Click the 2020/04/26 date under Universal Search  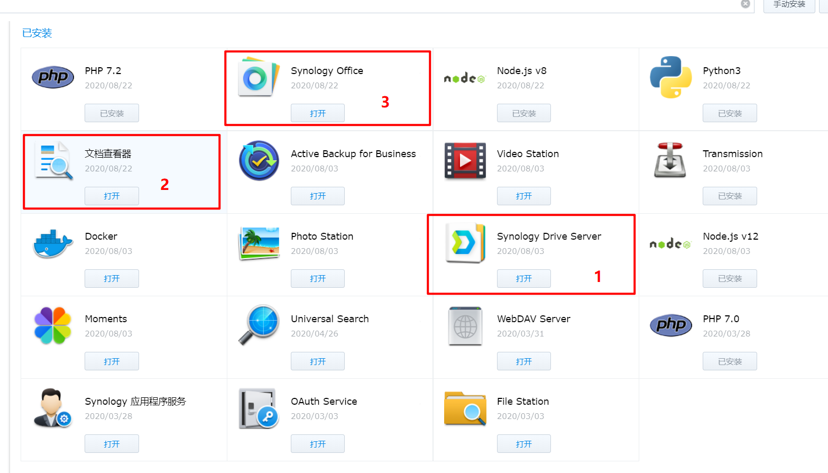point(315,334)
